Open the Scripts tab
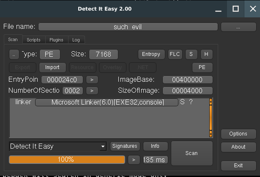 pos(34,40)
